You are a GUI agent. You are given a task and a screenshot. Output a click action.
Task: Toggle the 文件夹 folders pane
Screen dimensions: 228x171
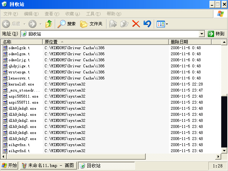(x=91, y=24)
